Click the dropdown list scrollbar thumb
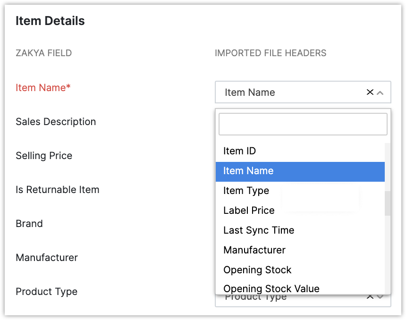 tap(388, 203)
